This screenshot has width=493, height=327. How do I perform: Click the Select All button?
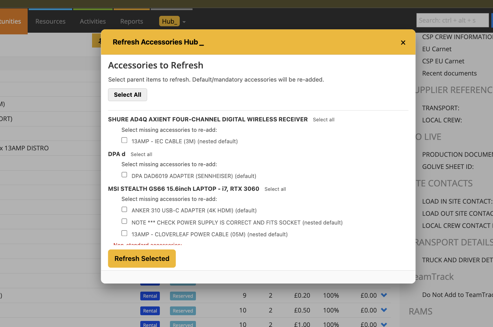(127, 95)
